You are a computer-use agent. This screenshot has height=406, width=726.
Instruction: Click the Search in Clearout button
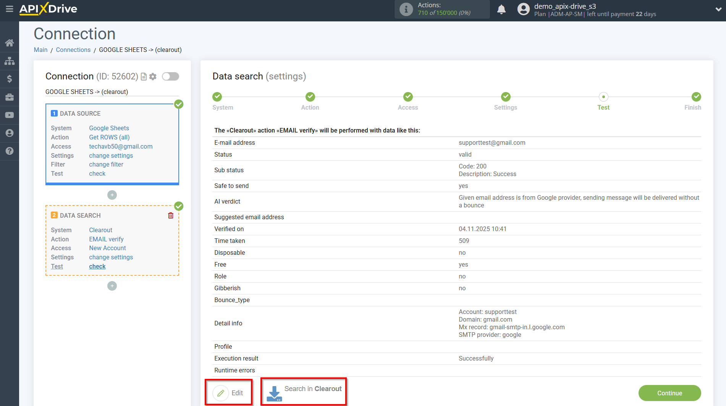point(304,391)
